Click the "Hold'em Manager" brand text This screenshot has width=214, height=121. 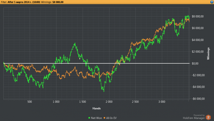(x=194, y=118)
